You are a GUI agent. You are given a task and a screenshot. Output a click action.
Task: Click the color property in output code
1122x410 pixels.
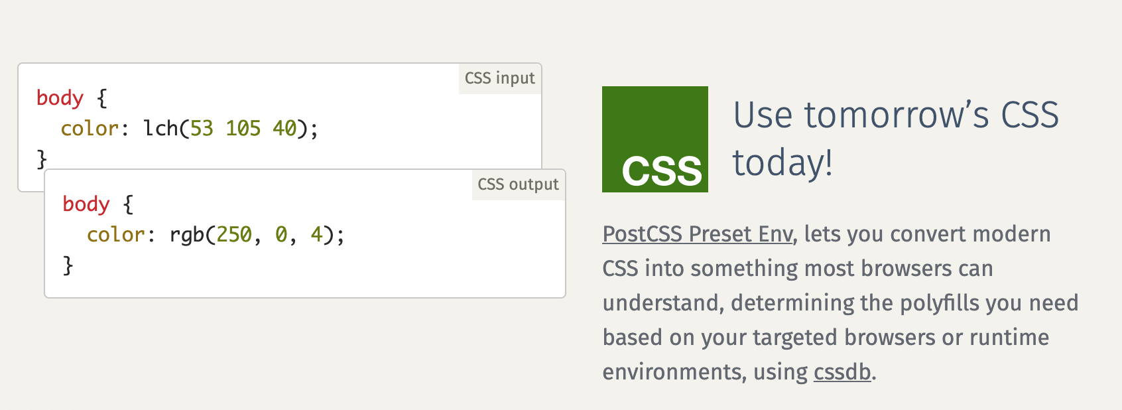tap(115, 234)
